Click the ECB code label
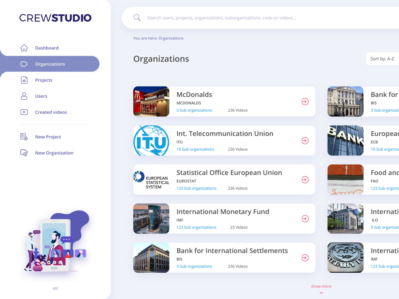This screenshot has width=399, height=299. [374, 142]
